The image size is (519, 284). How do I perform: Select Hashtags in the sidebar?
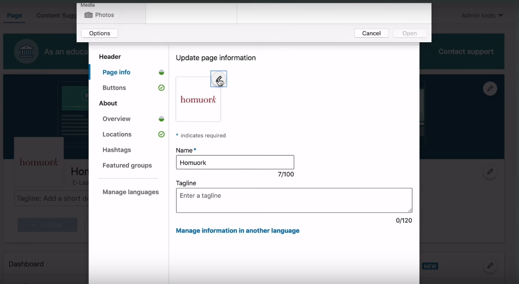117,150
